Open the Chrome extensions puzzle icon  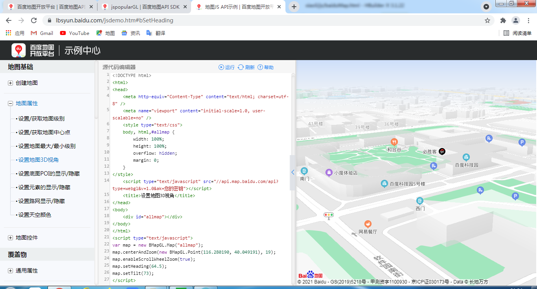(x=503, y=20)
